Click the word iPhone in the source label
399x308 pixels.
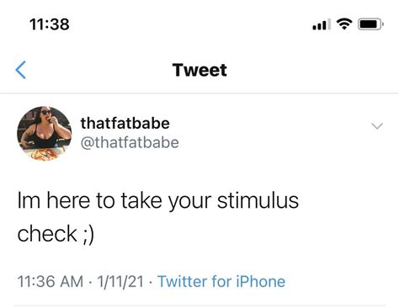(x=261, y=281)
